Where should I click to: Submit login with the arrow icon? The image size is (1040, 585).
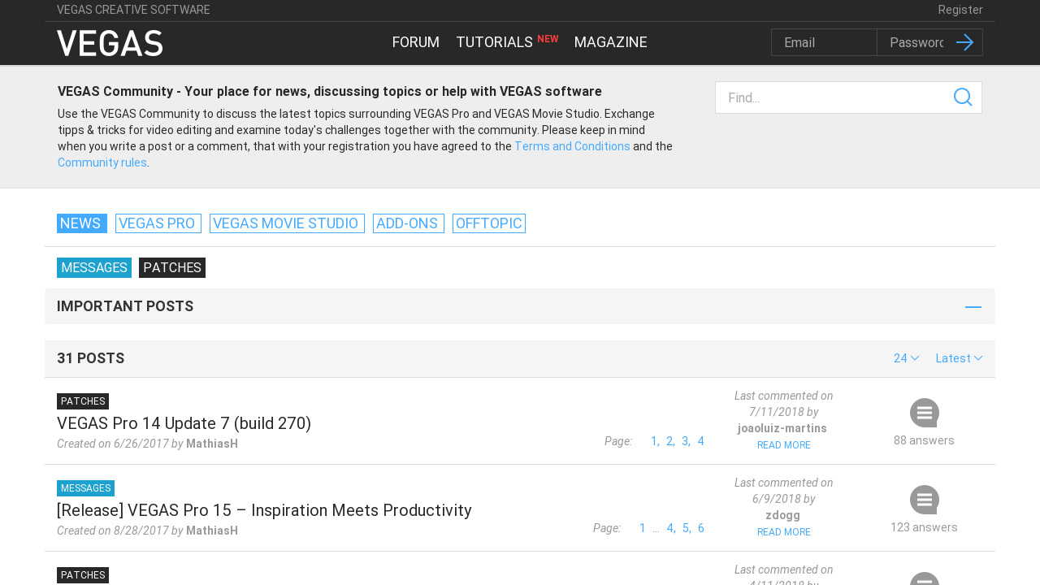[x=964, y=42]
